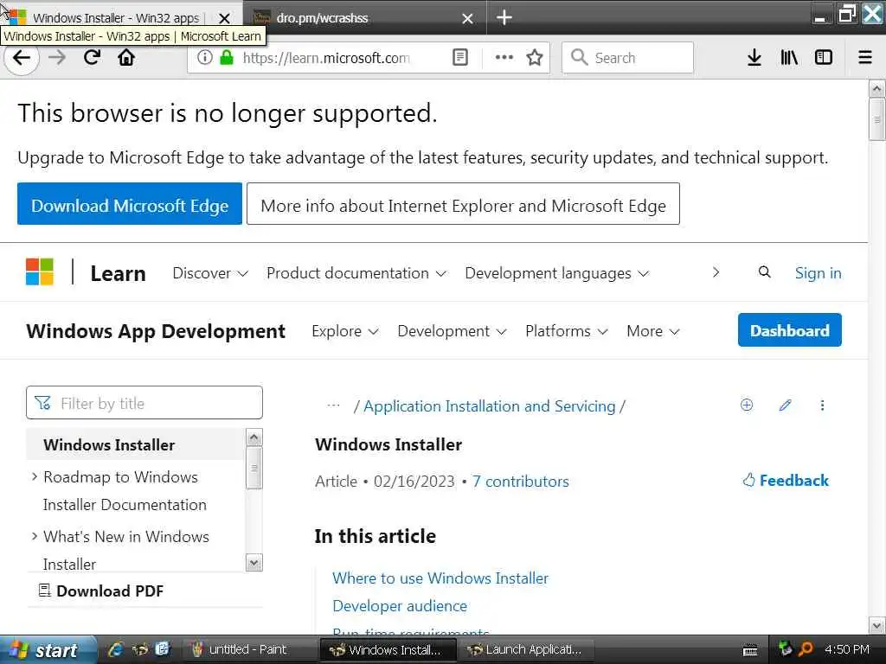The height and width of the screenshot is (664, 886).
Task: Open the More dropdown
Action: [x=653, y=331]
